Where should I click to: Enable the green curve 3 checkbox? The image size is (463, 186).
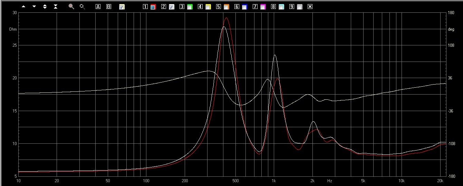point(190,7)
